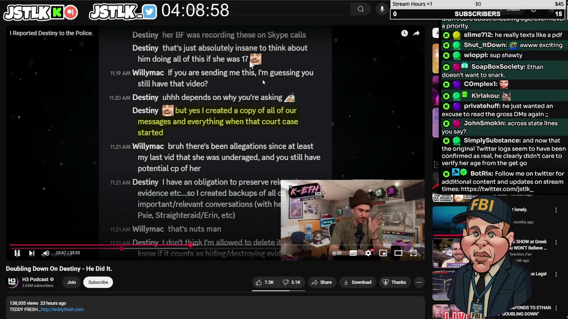Click the 'I Reported Destiny to the Police.' title overlay
Viewport: 568px width, 319px height.
(51, 33)
